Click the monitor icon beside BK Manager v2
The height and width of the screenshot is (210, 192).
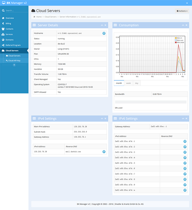4,3
